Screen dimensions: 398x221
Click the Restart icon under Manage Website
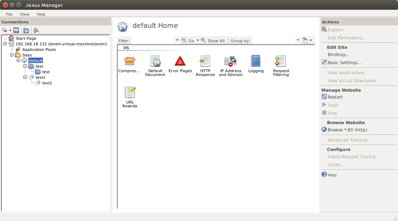pyautogui.click(x=324, y=97)
